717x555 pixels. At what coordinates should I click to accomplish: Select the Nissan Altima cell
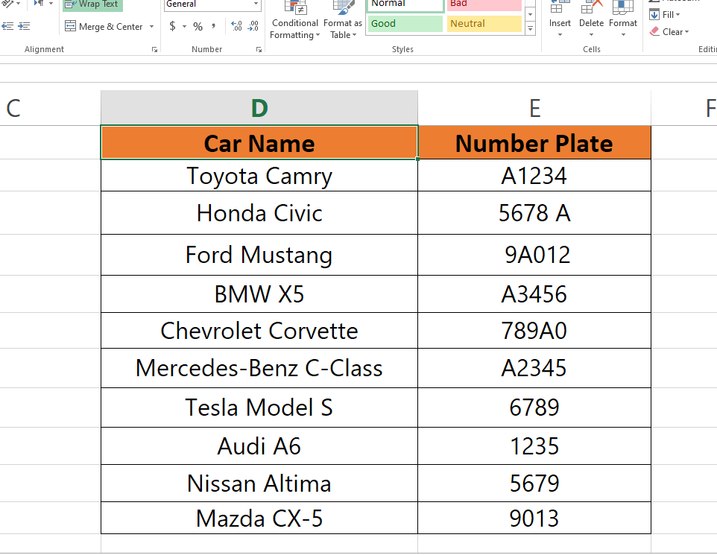259,483
